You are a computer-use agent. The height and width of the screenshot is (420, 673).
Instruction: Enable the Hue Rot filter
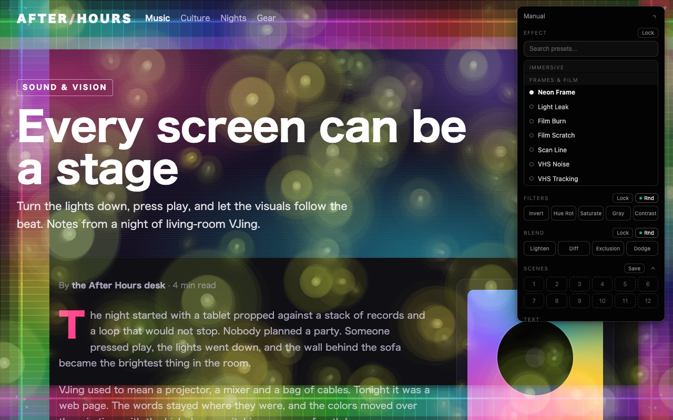[x=564, y=213]
